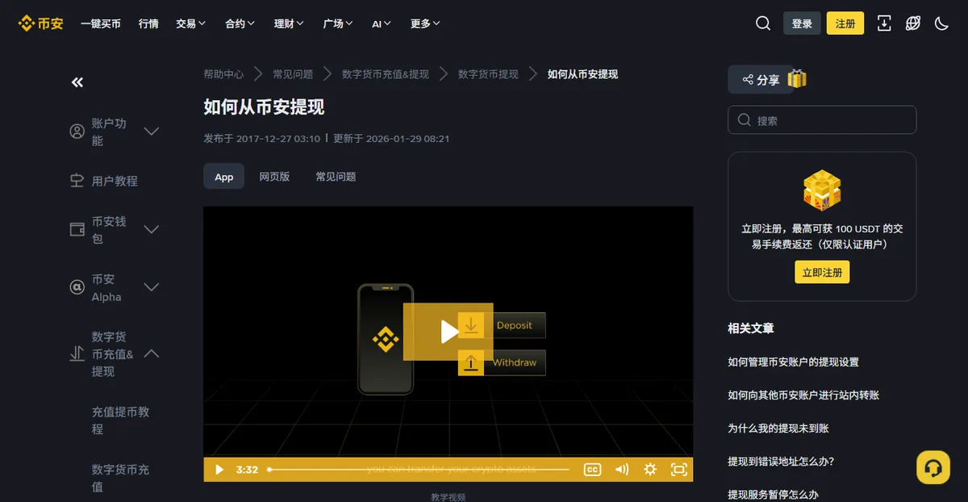968x502 pixels.
Task: Click the 用户教程 signpost icon
Action: (x=77, y=181)
